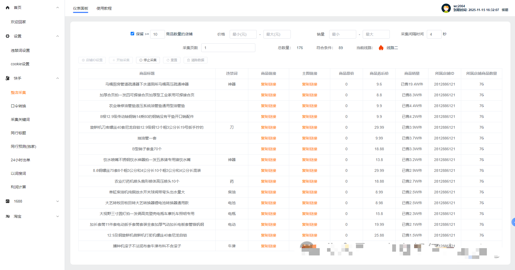Click the 续期 renewal link
Screen dimensions: 515x270
505,10
